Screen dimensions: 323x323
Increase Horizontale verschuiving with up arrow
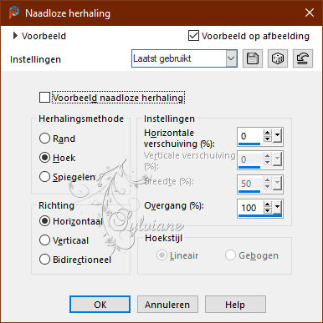[267, 133]
